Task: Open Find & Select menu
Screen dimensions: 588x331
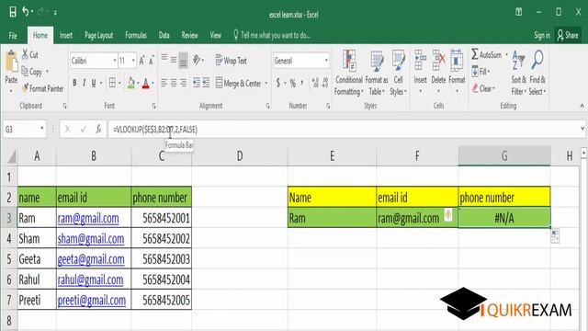Action: pos(537,73)
